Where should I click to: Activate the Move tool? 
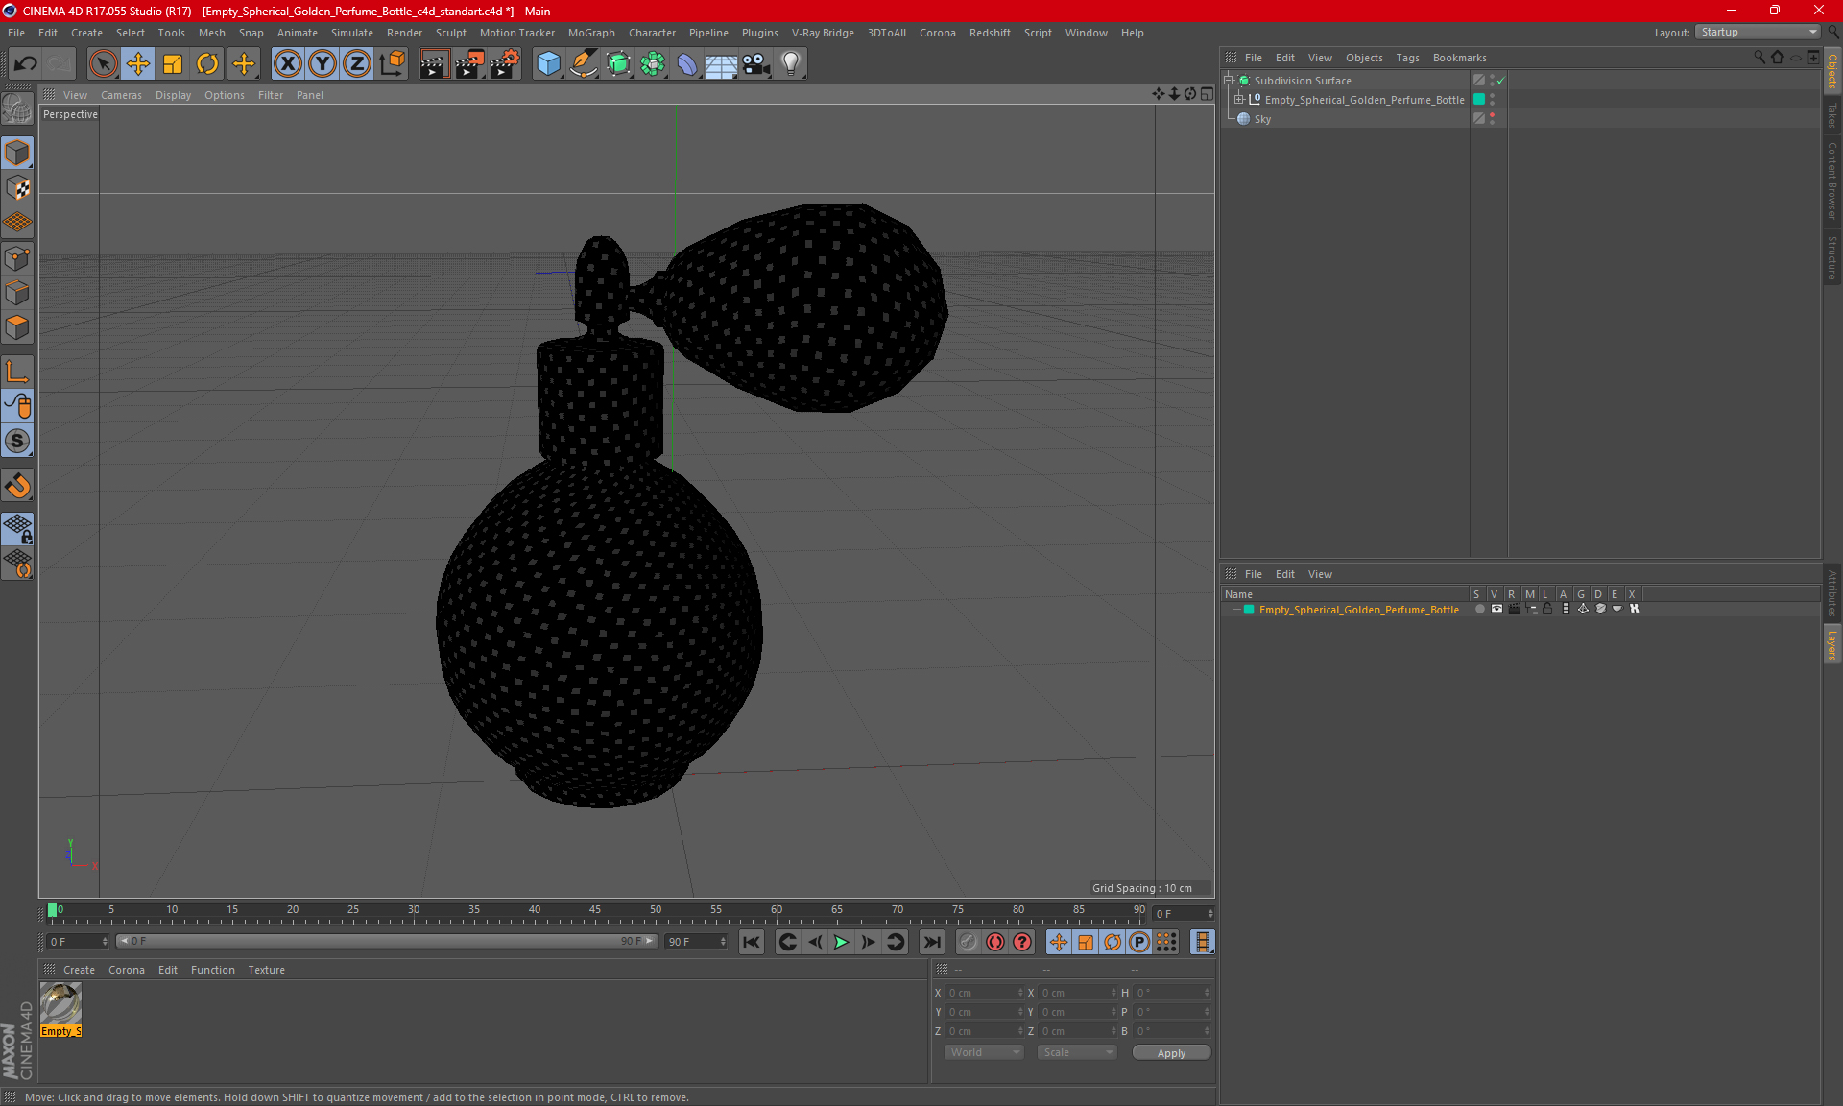(x=138, y=64)
